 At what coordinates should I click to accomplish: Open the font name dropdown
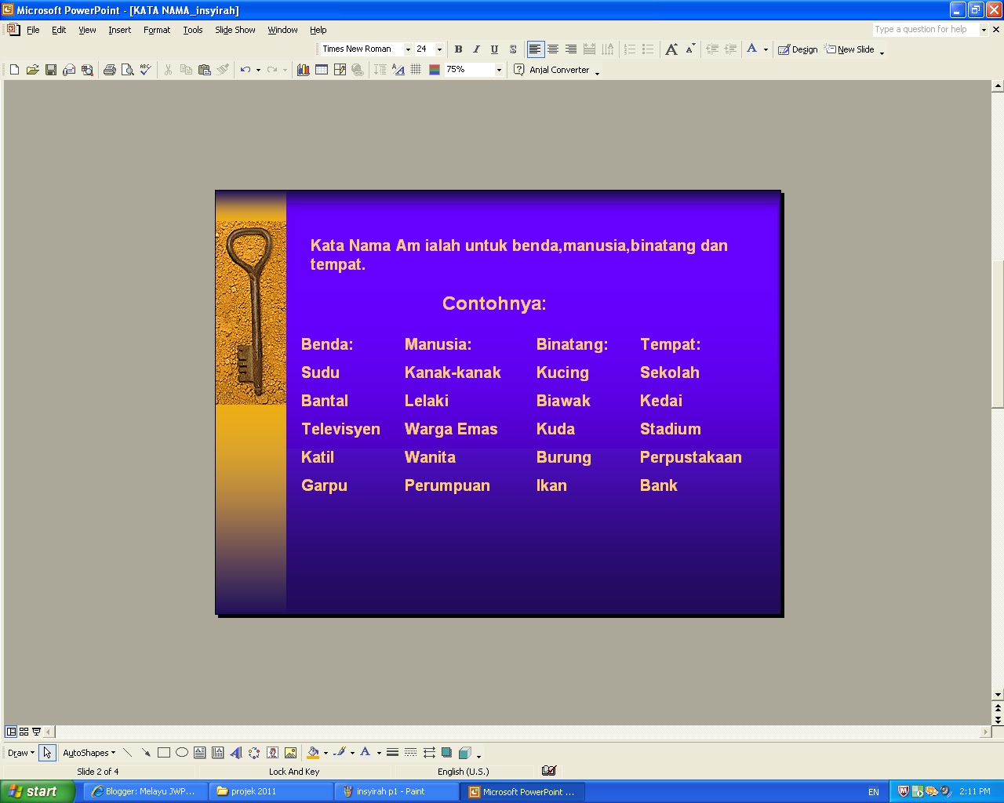pyautogui.click(x=408, y=49)
